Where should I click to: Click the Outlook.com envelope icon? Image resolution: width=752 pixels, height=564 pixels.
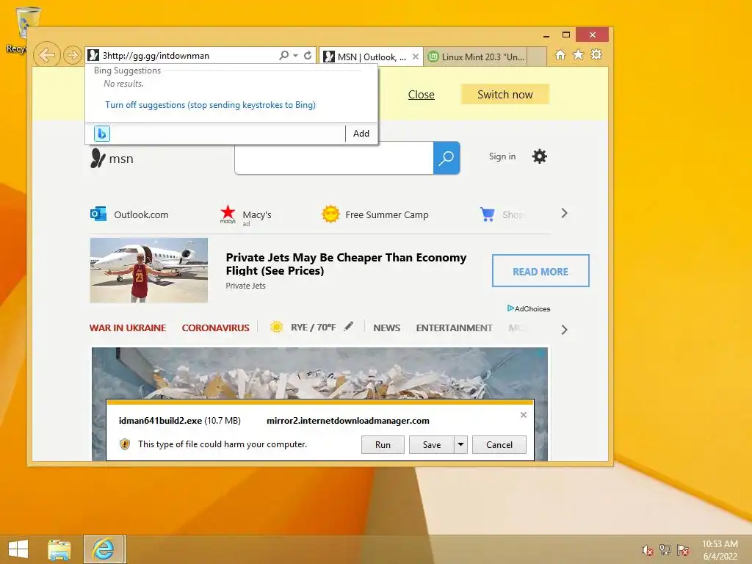[x=98, y=214]
